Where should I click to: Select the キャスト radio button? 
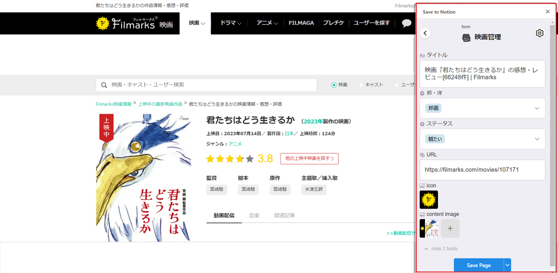point(361,85)
